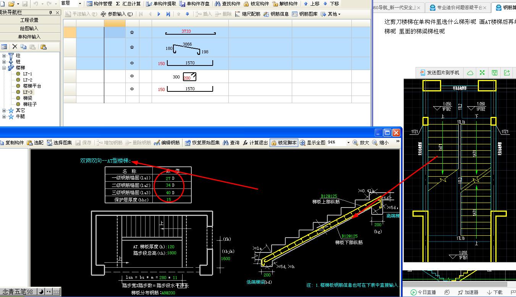Expand the 牛腿 tree node

(x=4, y=117)
